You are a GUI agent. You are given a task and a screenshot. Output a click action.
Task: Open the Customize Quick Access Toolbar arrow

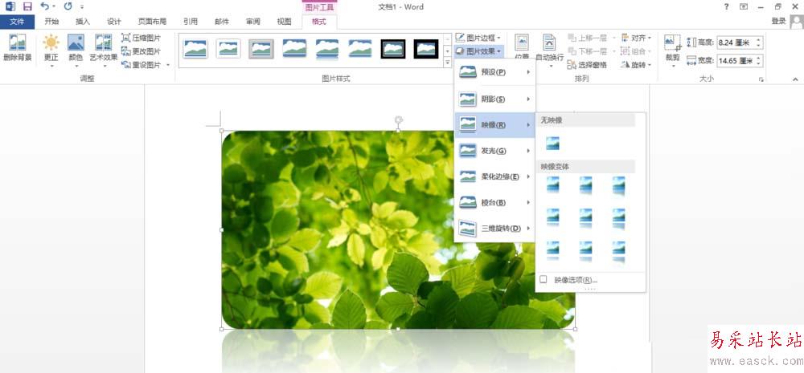click(x=82, y=7)
